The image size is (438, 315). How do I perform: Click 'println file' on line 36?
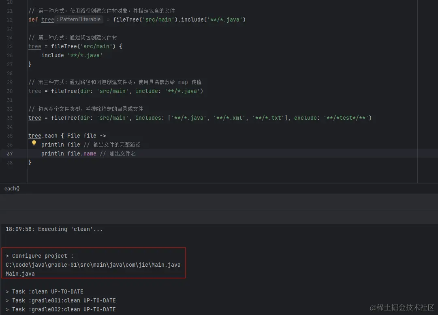click(x=61, y=145)
